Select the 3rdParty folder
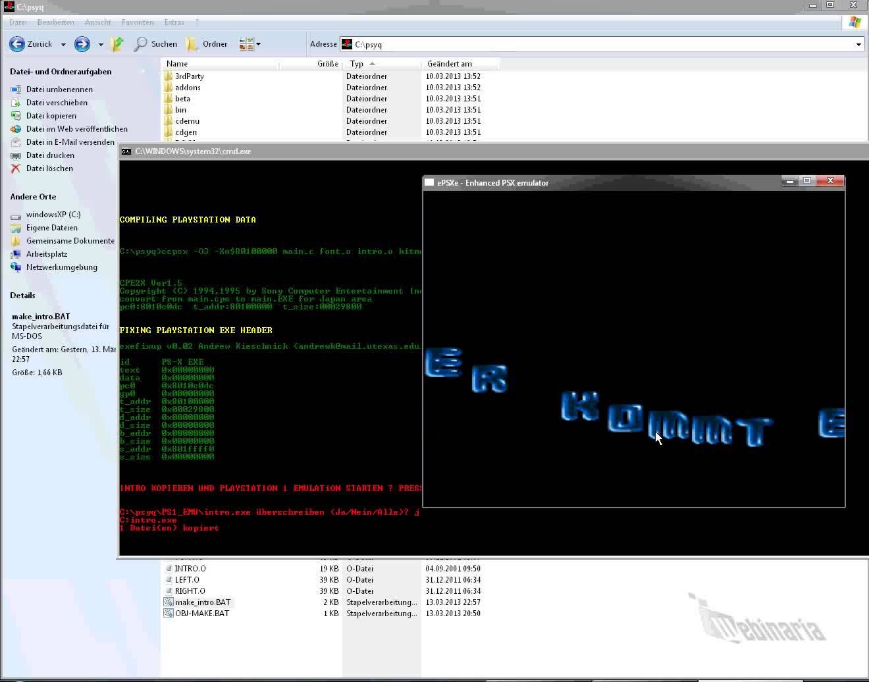Screen dimensions: 869x682 190,76
